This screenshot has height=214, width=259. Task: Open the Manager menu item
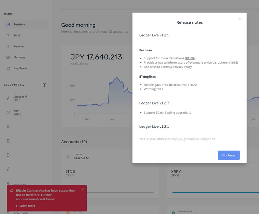click(x=26, y=57)
